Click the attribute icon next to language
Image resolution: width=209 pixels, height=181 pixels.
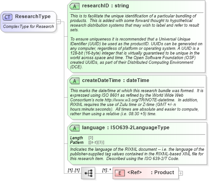click(x=74, y=128)
